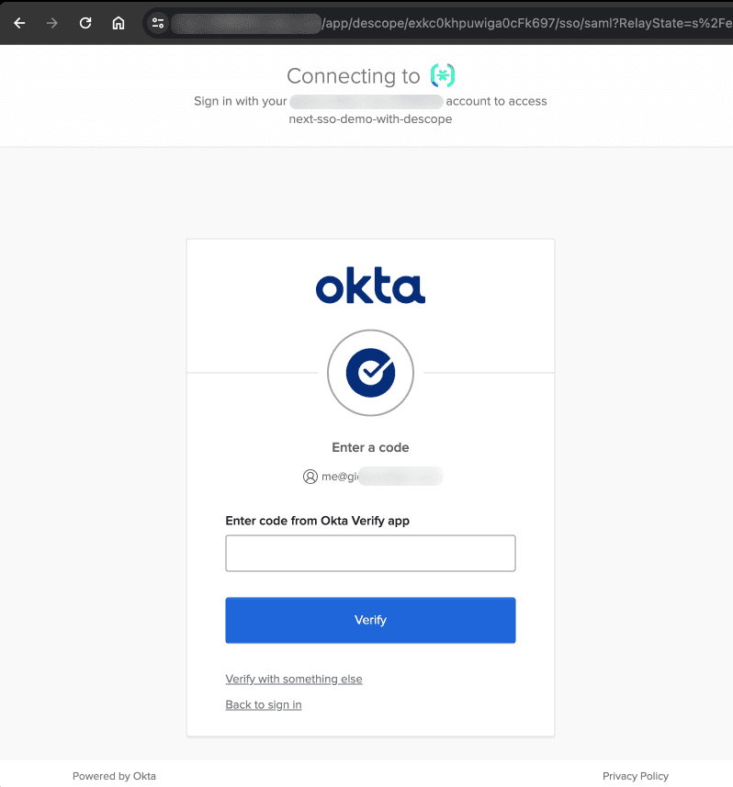
Task: Click the Powered by Okta footer text
Action: click(114, 776)
